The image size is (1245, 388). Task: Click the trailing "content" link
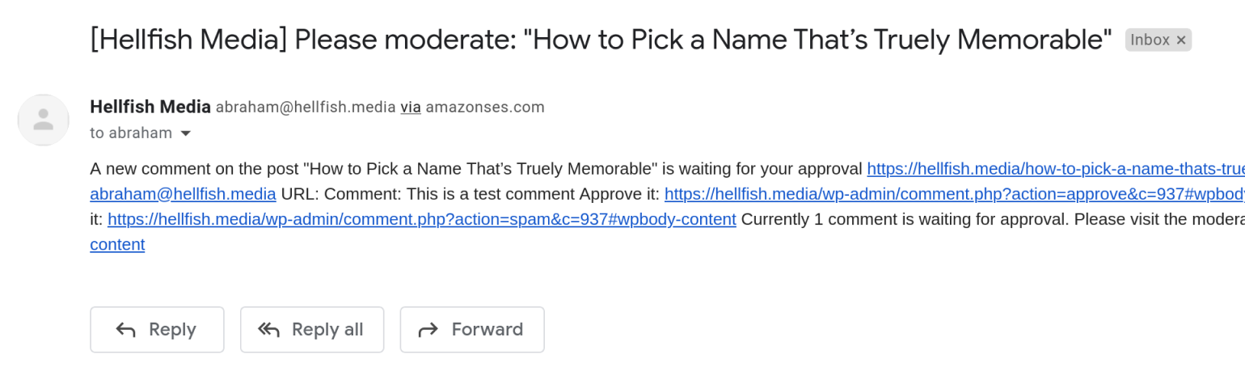(x=117, y=244)
